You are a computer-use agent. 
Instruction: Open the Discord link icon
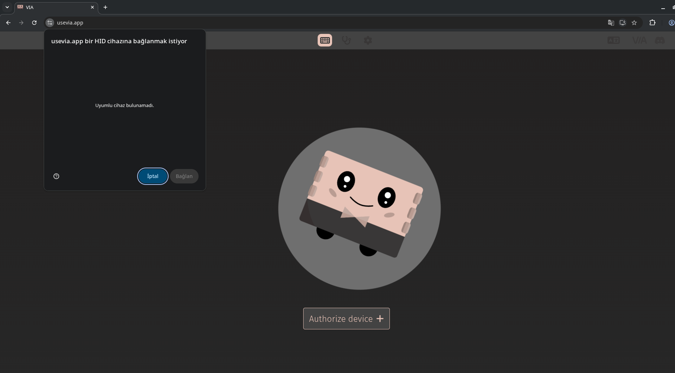coord(660,40)
